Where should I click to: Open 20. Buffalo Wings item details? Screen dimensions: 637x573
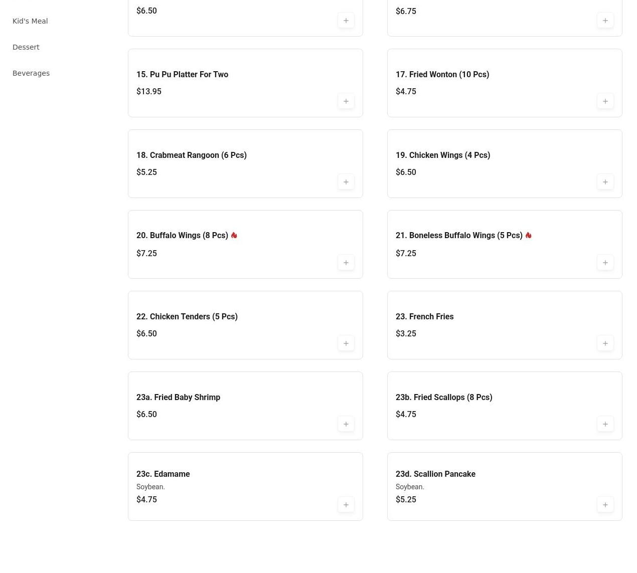(x=182, y=236)
